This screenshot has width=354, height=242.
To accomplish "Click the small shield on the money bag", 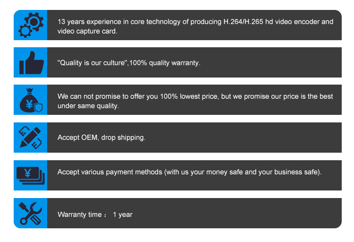I will coord(38,107).
